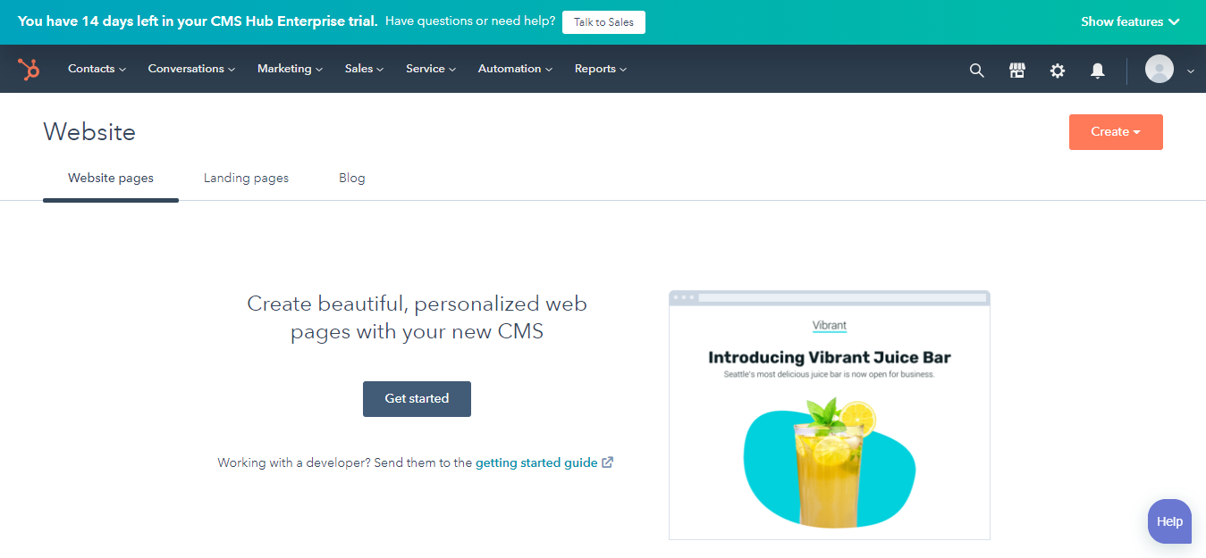Open the Settings gear icon
Viewport: 1206px width, 558px height.
tap(1057, 70)
